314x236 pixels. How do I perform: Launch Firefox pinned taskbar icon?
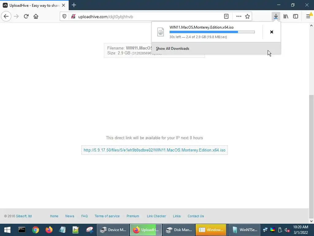(49, 230)
